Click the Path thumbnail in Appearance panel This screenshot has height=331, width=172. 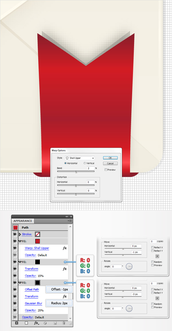pyautogui.click(x=15, y=228)
